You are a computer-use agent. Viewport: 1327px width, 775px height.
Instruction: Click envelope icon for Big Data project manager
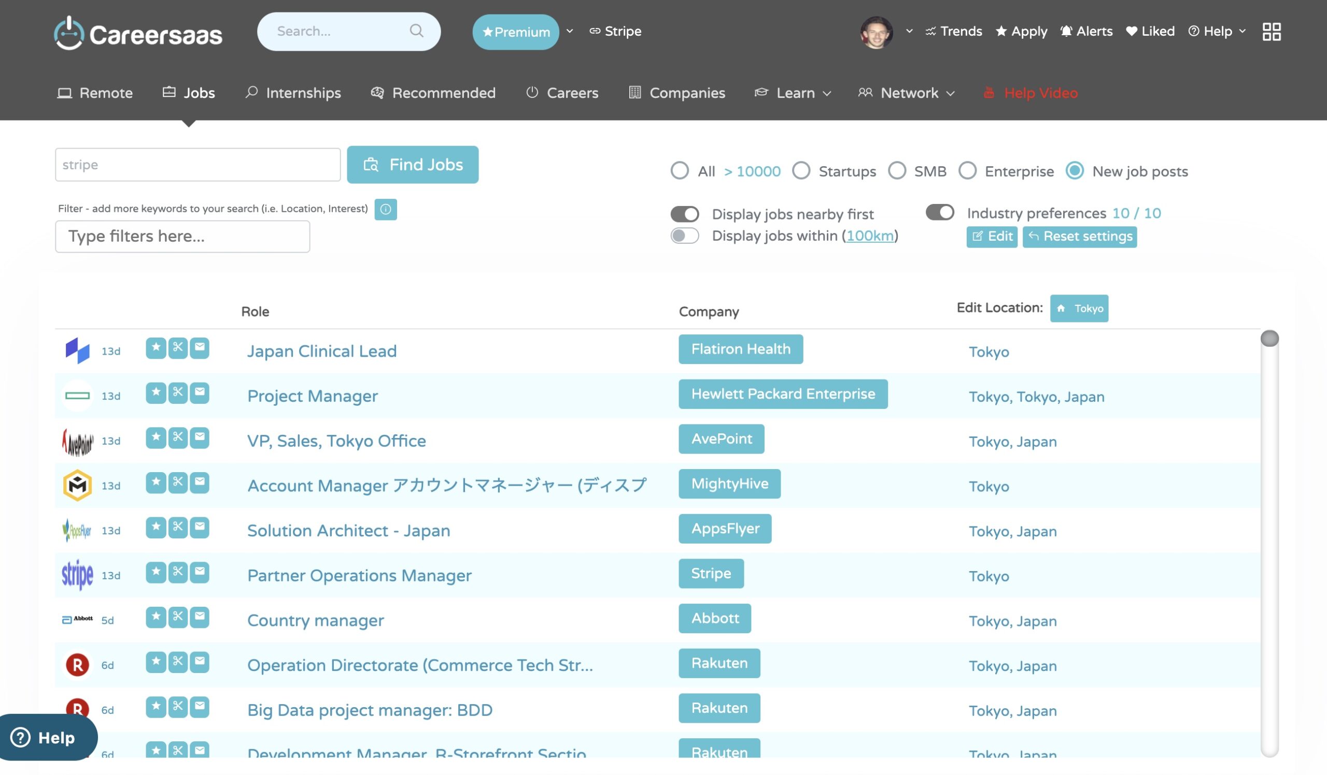click(200, 707)
